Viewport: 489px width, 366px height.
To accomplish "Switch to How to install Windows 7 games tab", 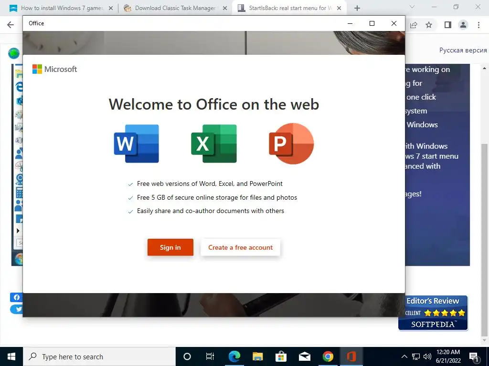I will (x=62, y=8).
